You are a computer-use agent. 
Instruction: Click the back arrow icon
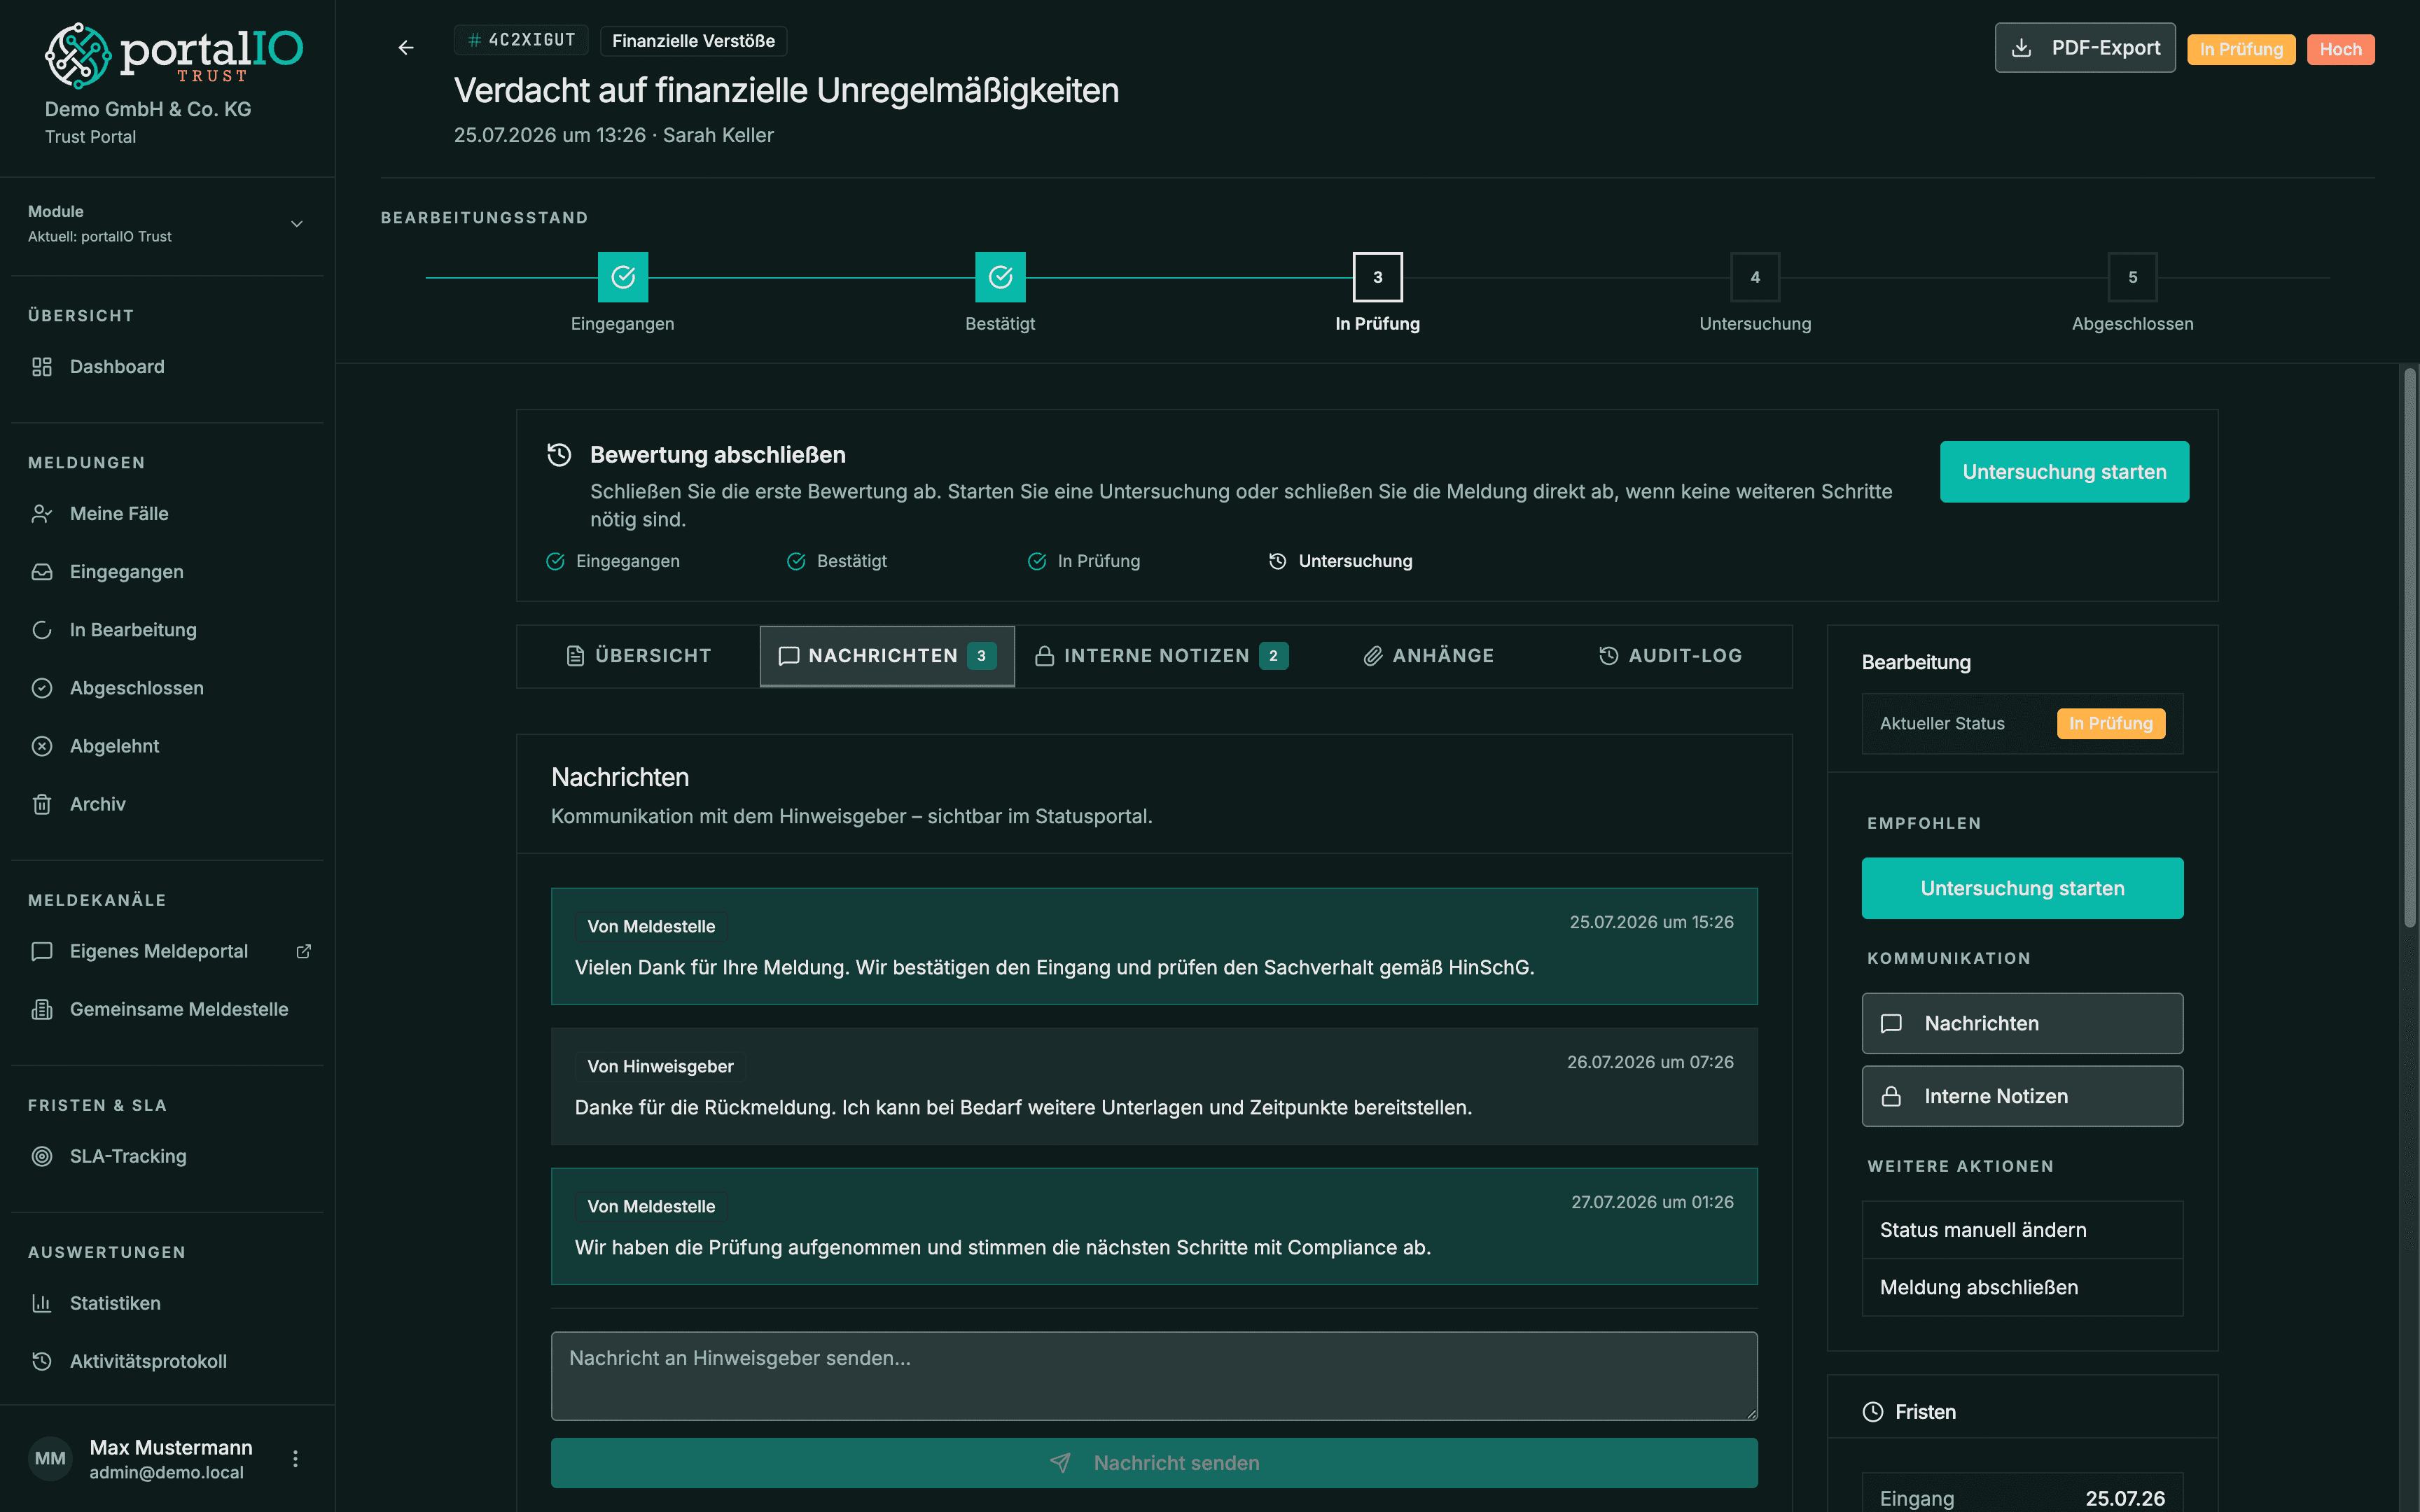coord(406,48)
